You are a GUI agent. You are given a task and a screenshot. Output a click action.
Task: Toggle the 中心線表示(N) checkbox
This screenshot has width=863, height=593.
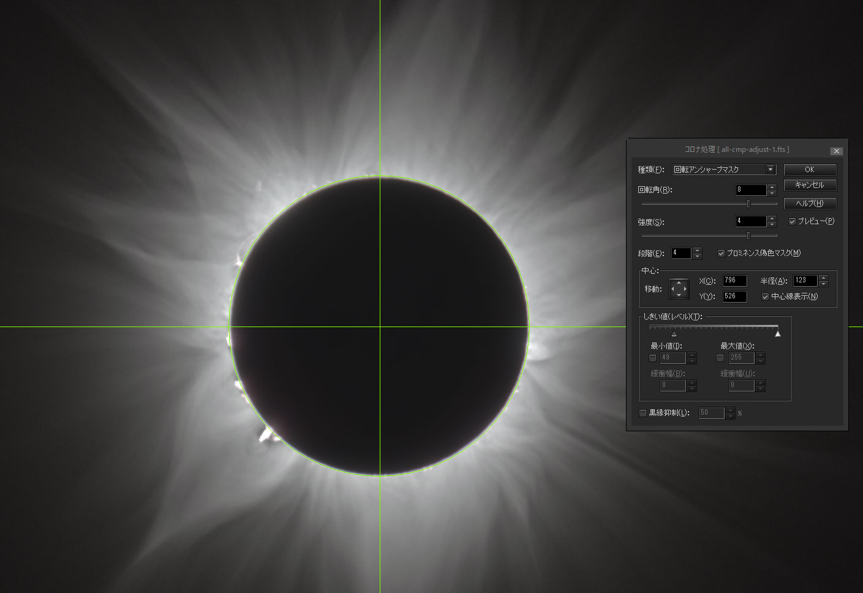tap(765, 296)
